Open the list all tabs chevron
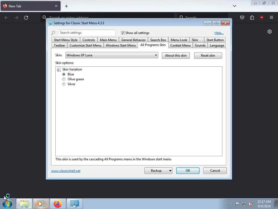The height and width of the screenshot is (209, 278). pyautogui.click(x=235, y=6)
